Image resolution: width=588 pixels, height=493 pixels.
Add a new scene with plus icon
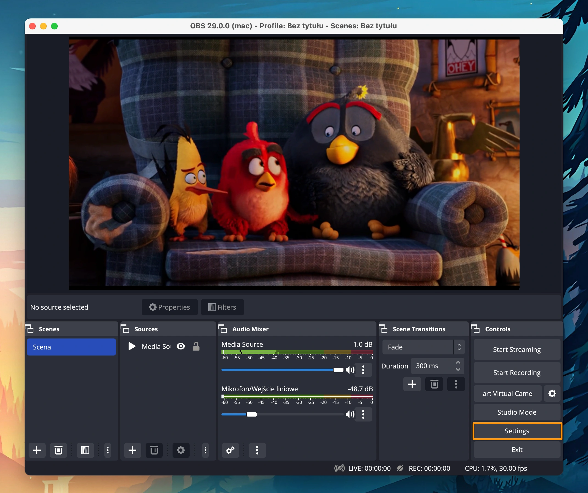click(x=37, y=450)
